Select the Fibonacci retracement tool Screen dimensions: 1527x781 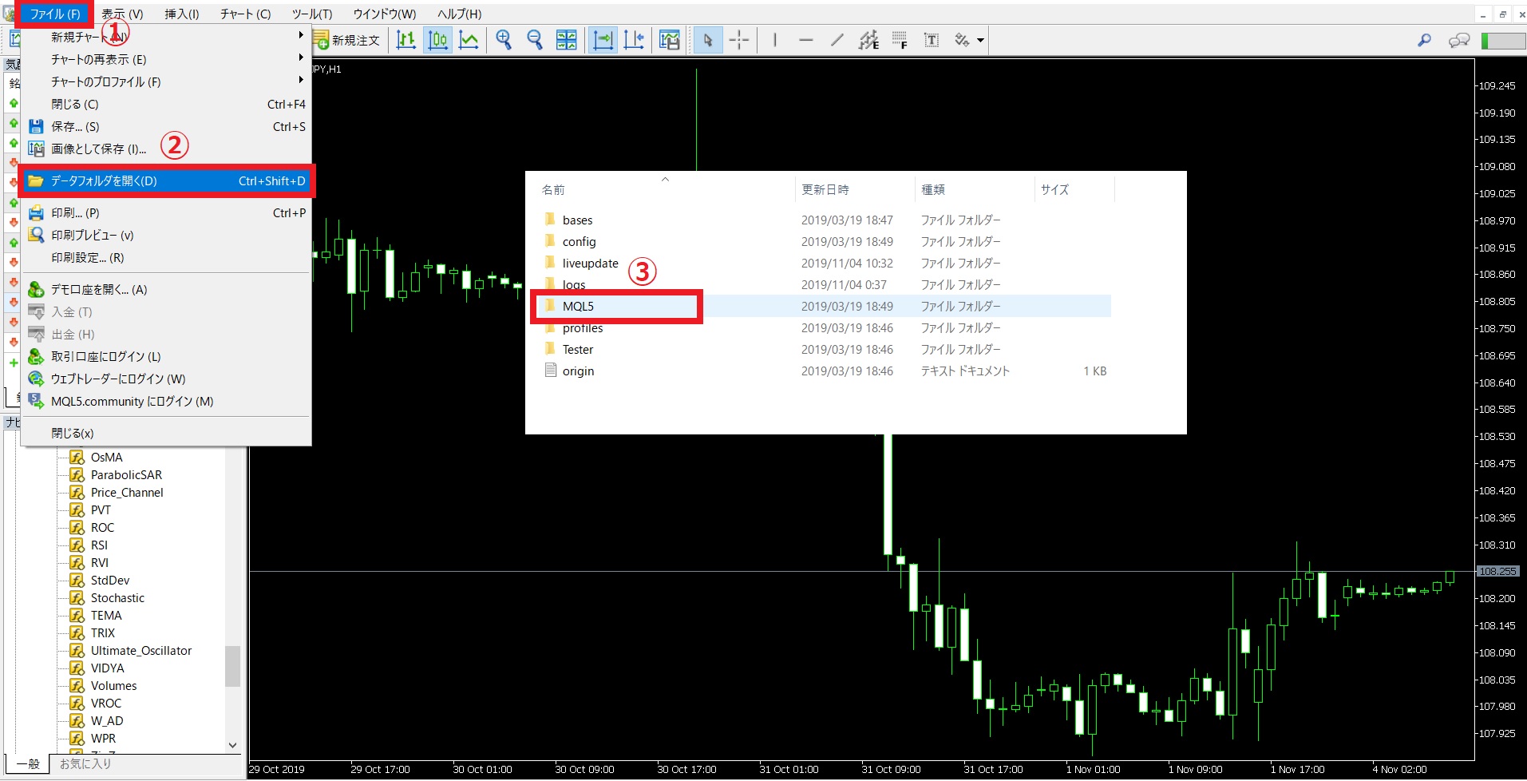point(900,40)
